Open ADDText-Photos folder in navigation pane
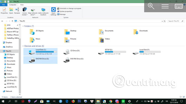Image resolution: width=186 pixels, height=104 pixels. pyautogui.click(x=11, y=28)
